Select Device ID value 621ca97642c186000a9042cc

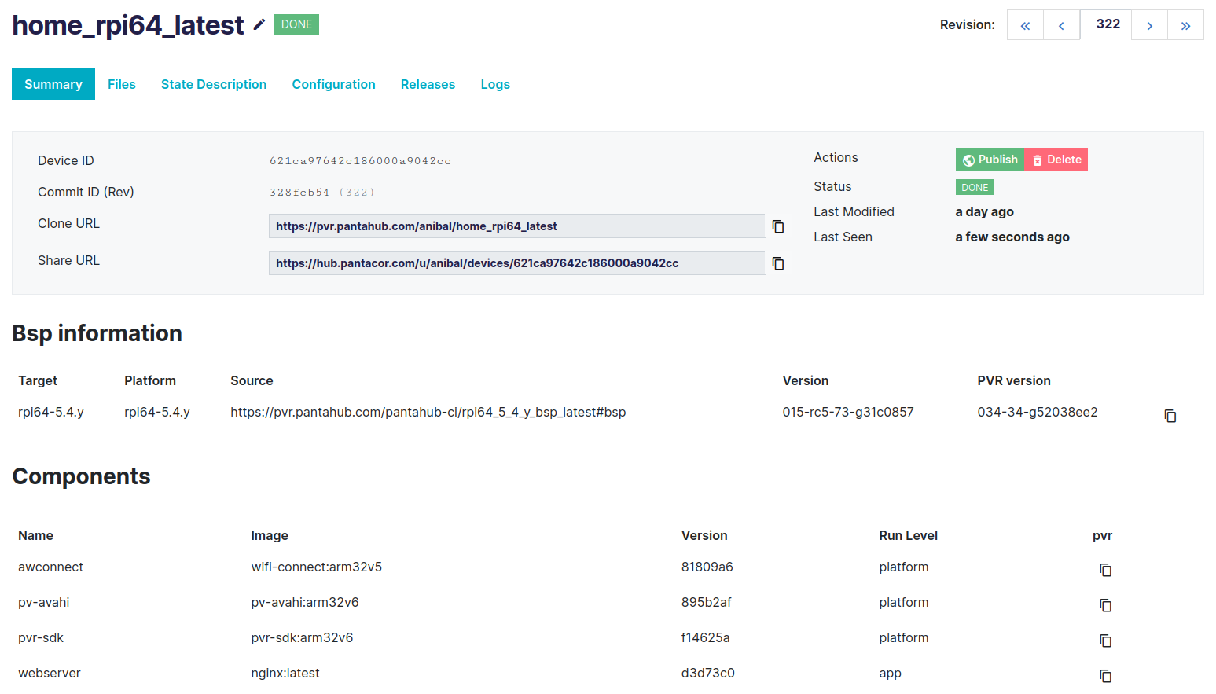click(x=360, y=161)
